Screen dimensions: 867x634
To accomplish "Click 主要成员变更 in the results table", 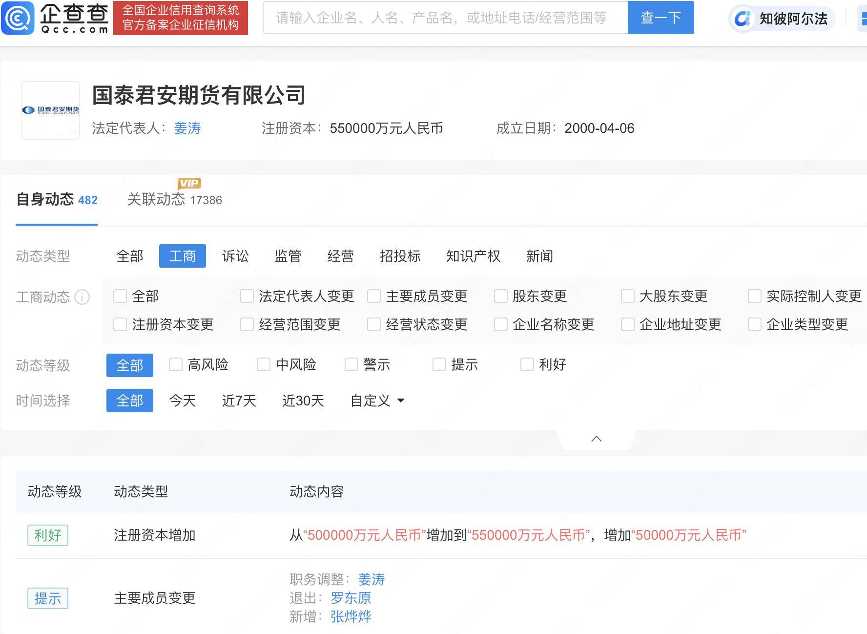I will (x=155, y=598).
